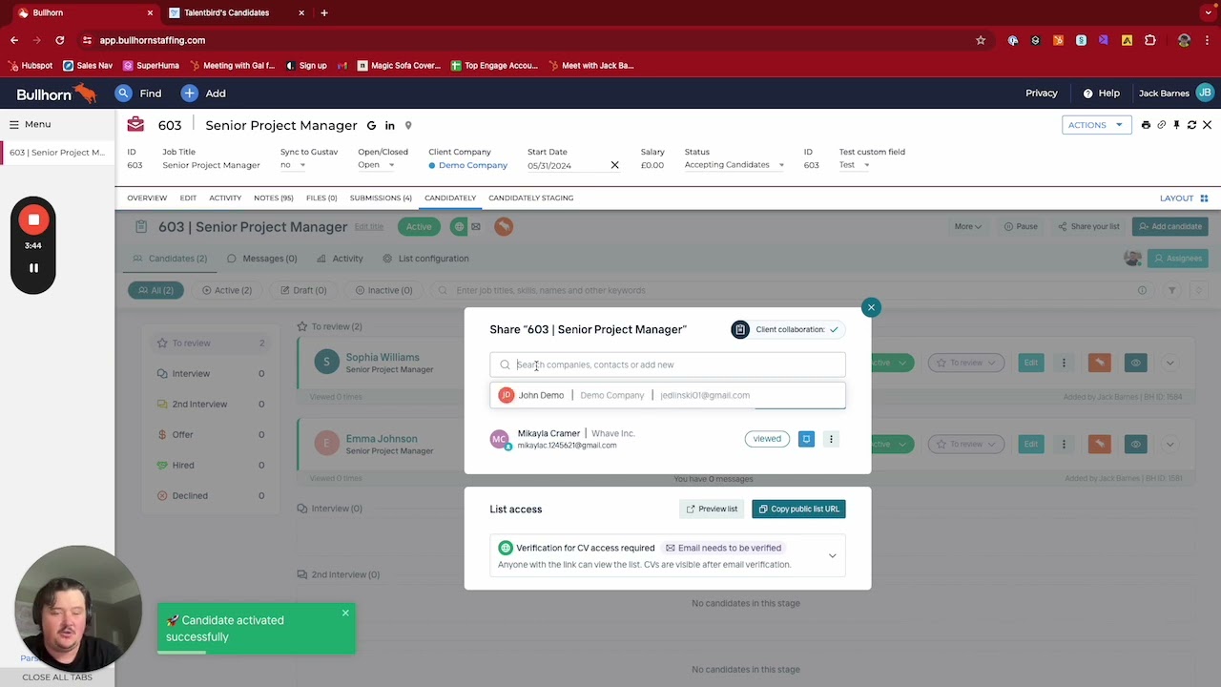Reload the page in the browser
The height and width of the screenshot is (687, 1221).
click(59, 40)
